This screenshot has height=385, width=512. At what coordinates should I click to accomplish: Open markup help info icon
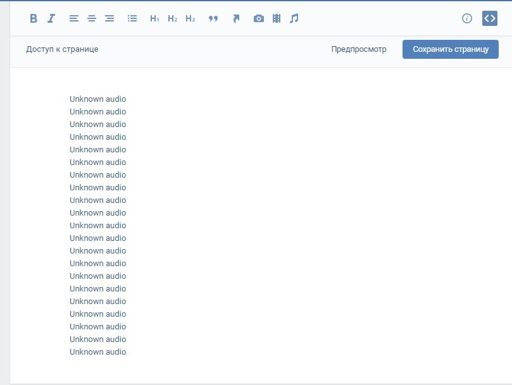click(x=467, y=18)
